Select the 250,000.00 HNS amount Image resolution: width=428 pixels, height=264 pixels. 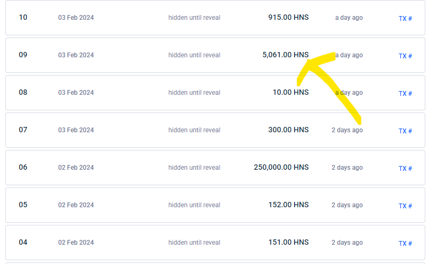tap(281, 167)
